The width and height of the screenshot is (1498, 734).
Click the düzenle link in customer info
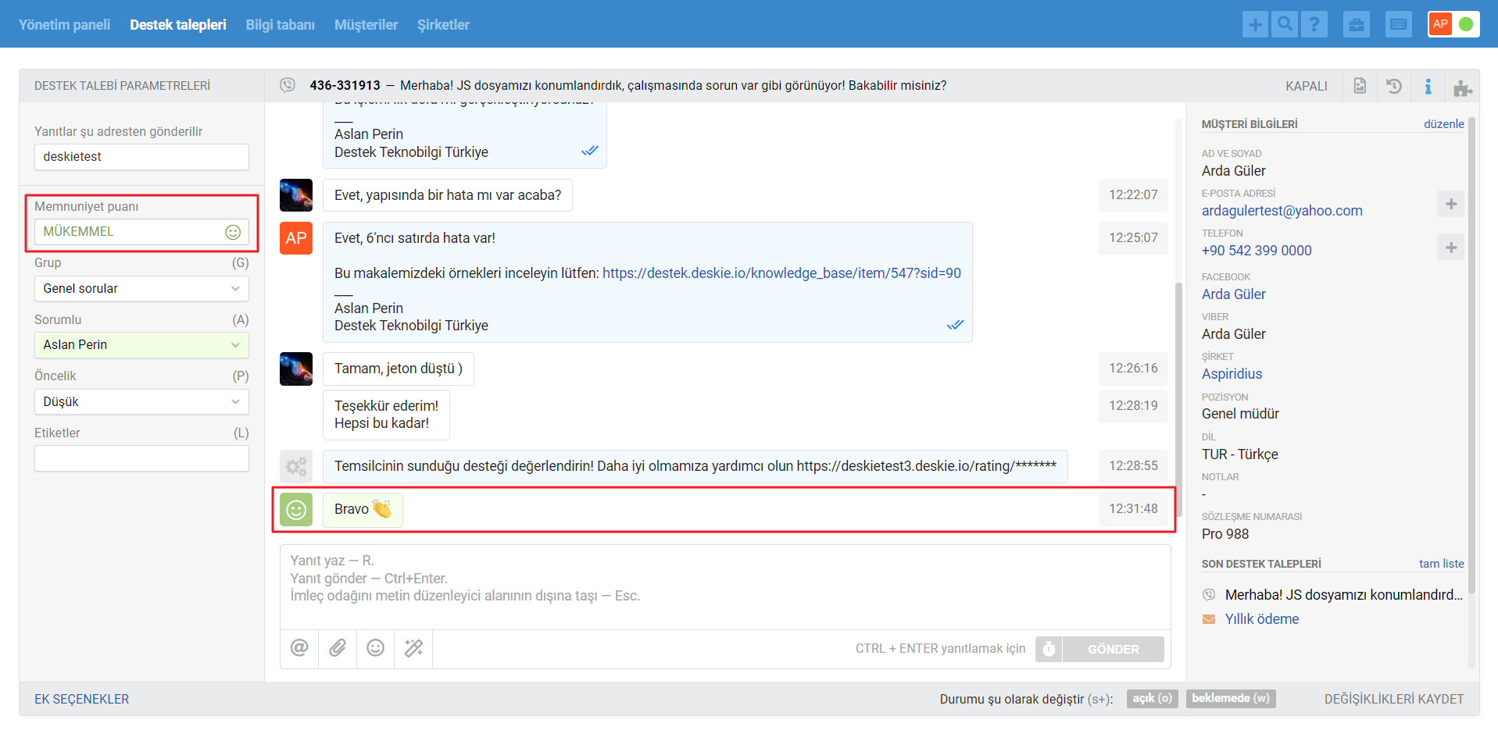[1443, 124]
